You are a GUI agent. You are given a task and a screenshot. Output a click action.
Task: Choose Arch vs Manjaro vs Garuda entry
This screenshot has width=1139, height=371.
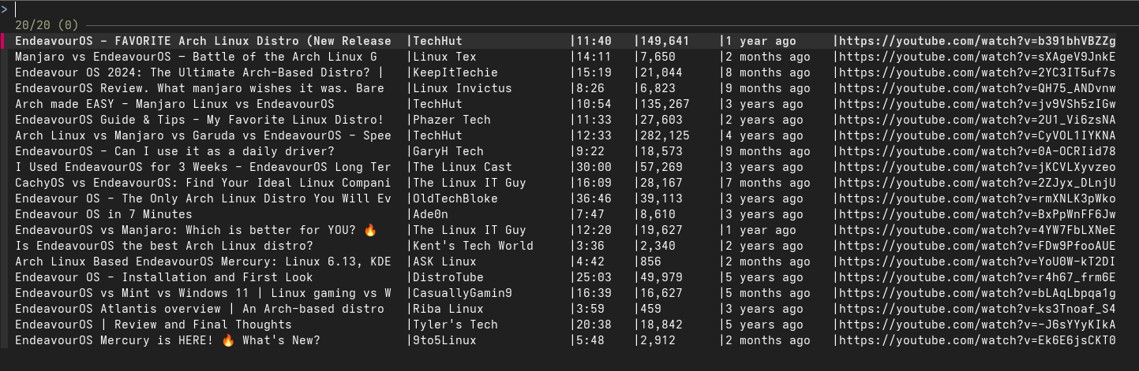click(x=203, y=135)
